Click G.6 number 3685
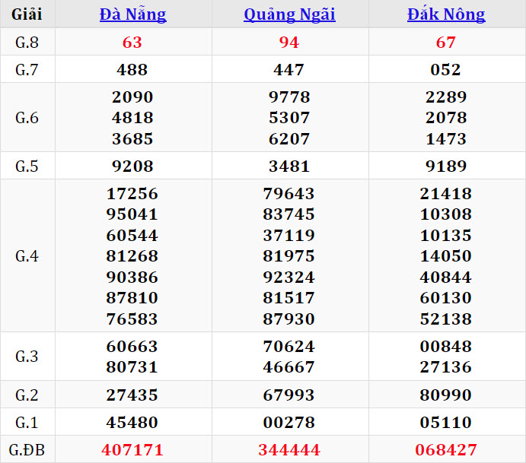Screen dimensions: 526x463 coord(132,139)
